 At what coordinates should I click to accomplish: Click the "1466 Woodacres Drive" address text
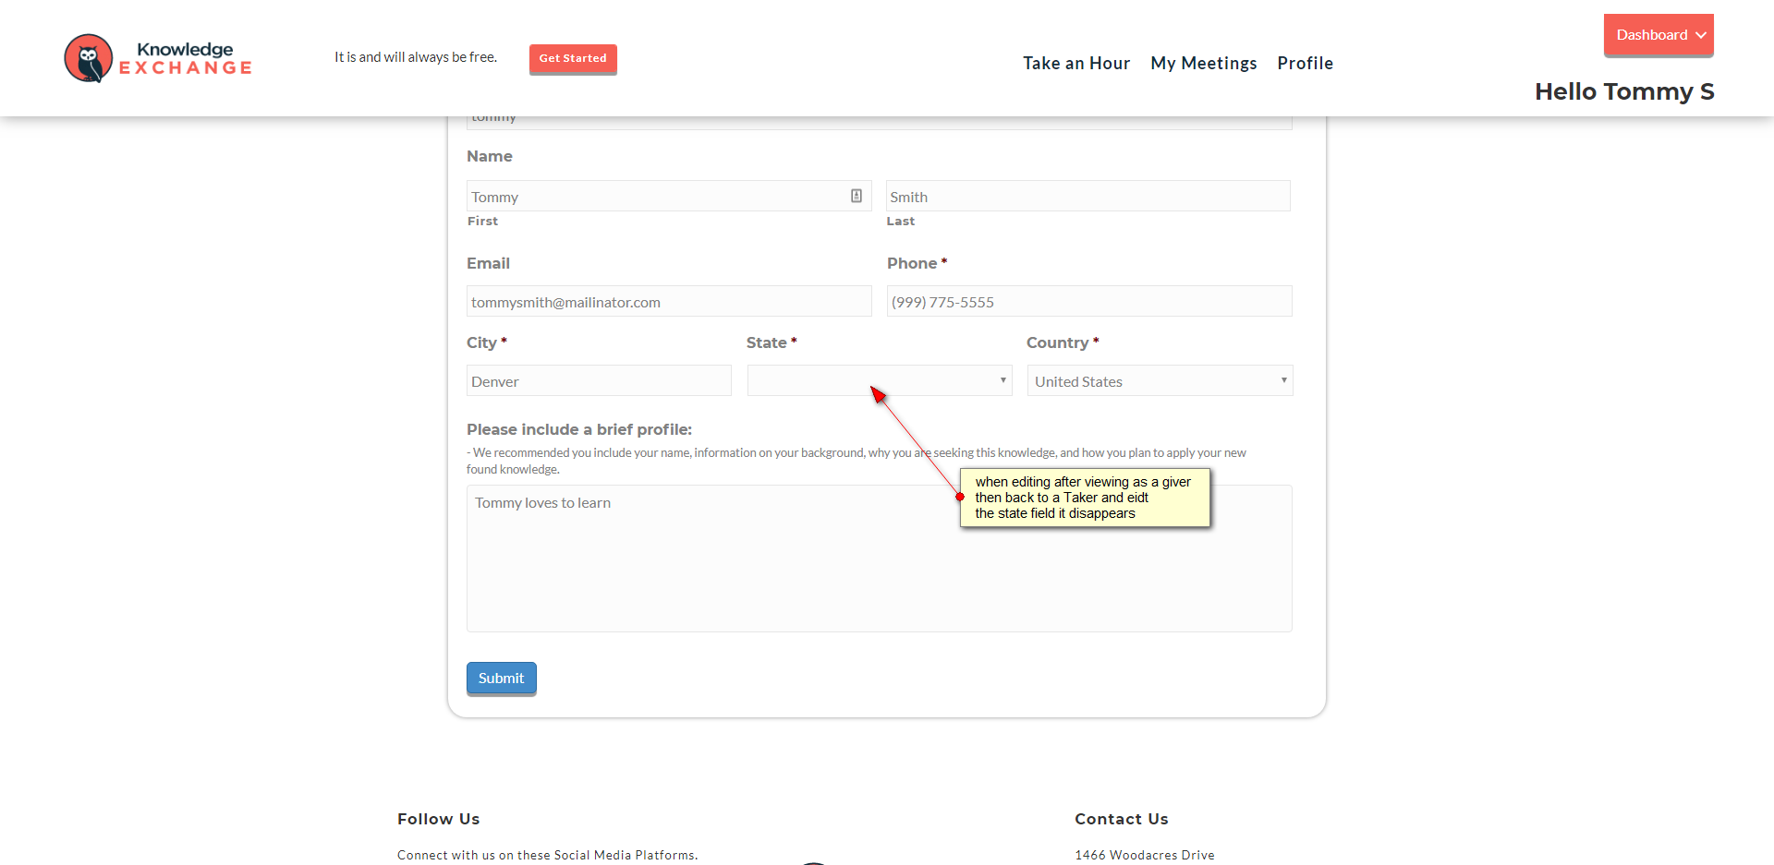1145,855
